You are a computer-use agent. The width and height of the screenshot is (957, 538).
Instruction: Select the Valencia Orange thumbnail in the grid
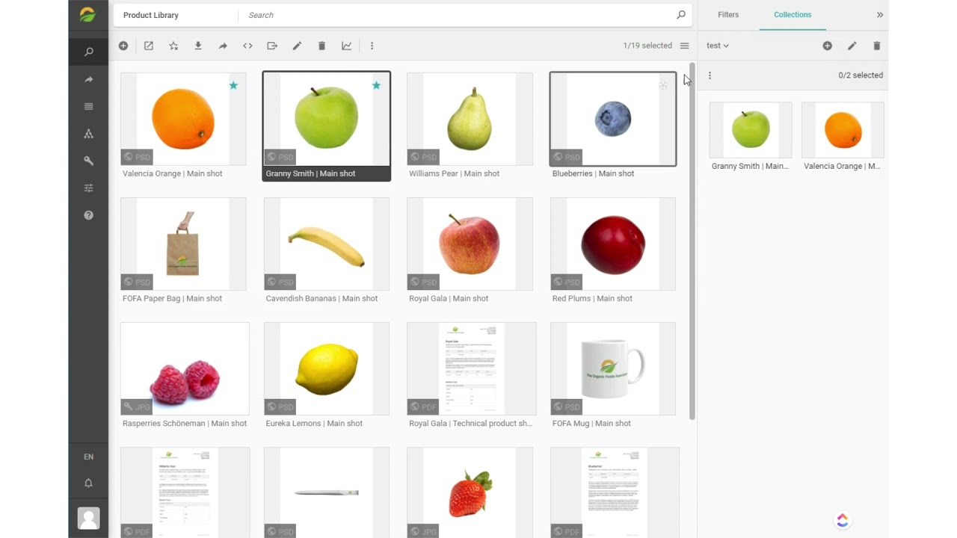[x=183, y=119]
